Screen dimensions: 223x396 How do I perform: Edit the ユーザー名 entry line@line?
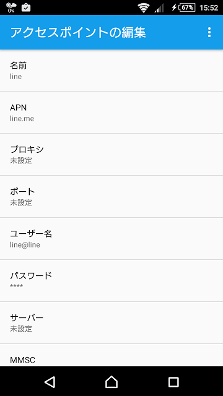point(111,238)
